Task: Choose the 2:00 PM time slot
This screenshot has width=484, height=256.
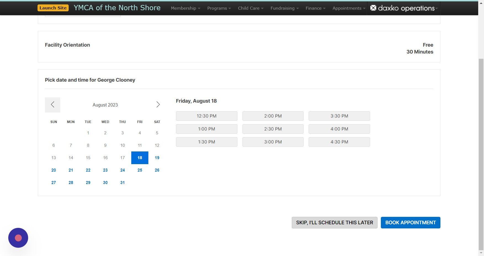Action: [x=272, y=116]
